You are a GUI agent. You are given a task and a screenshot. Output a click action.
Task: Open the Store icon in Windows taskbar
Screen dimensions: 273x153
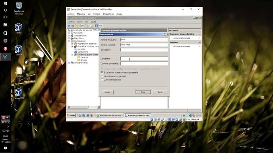(x=6, y=33)
